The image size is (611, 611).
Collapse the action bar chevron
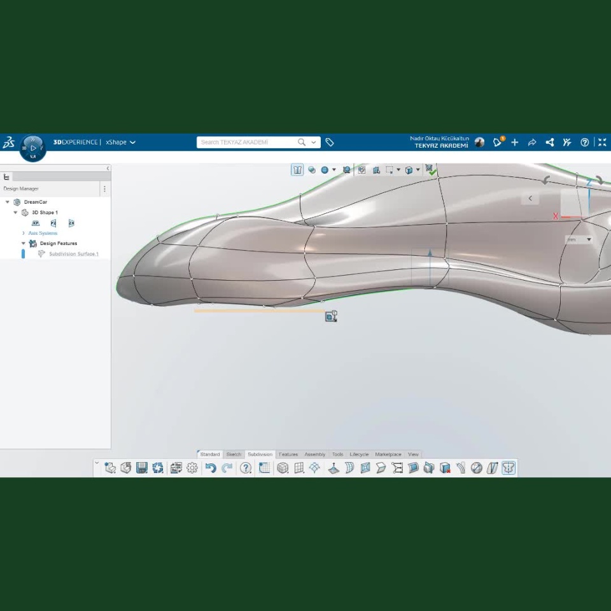point(97,463)
